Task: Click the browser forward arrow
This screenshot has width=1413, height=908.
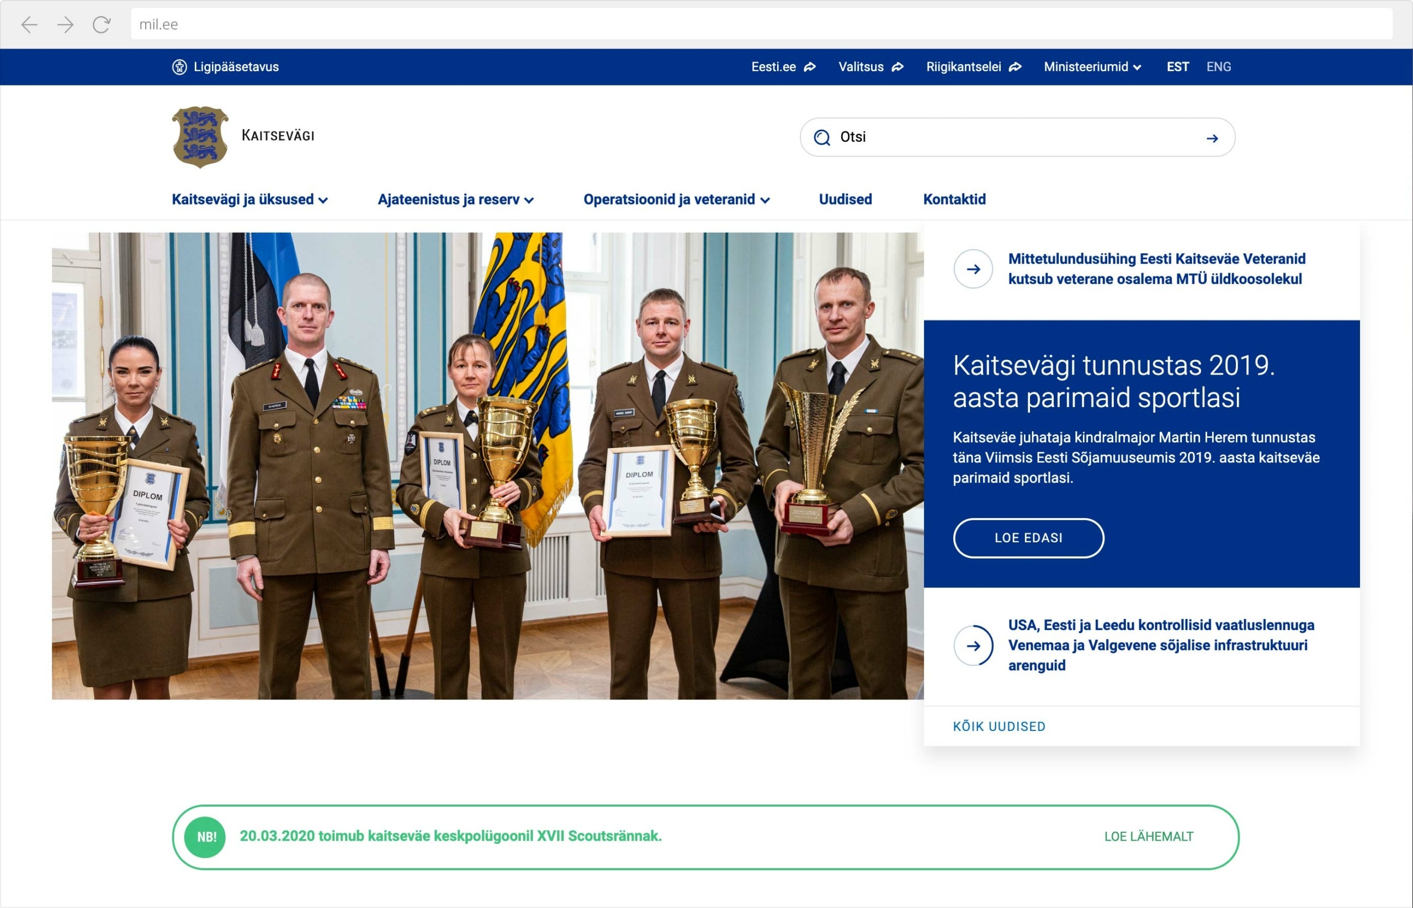Action: pos(66,24)
